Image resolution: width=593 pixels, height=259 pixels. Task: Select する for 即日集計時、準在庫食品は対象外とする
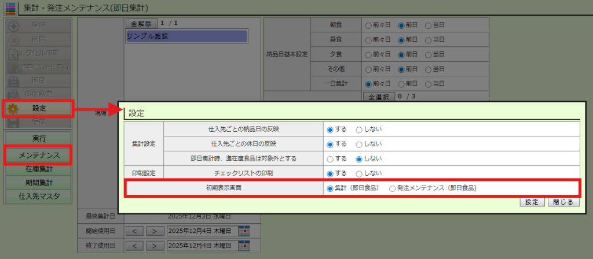pos(330,158)
